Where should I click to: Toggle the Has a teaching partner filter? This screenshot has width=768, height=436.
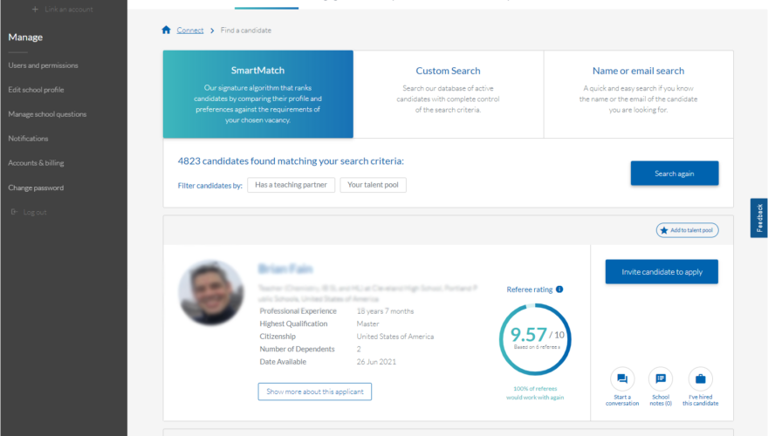point(291,185)
